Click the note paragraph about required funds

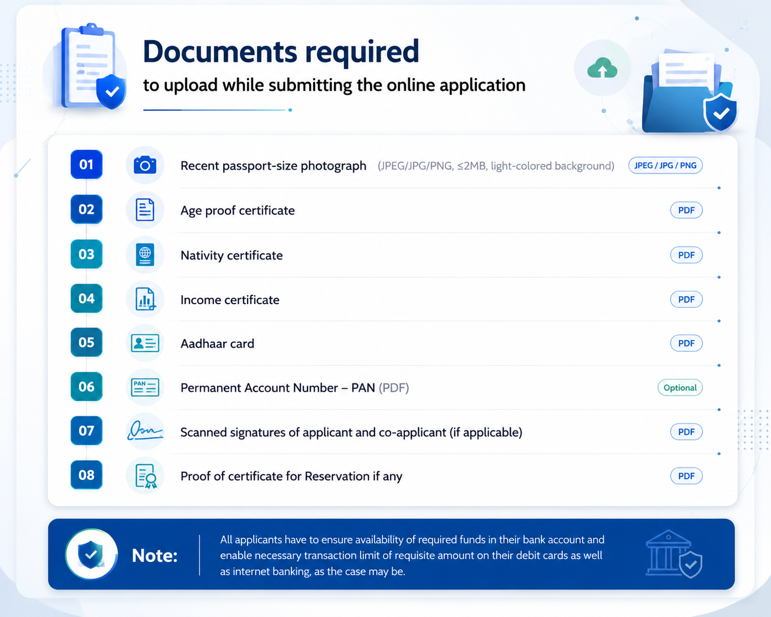[412, 555]
